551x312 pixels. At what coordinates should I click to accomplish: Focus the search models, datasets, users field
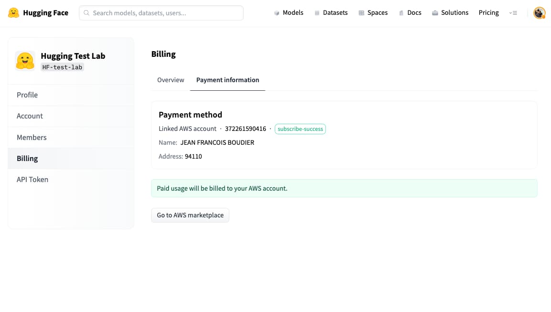pyautogui.click(x=165, y=13)
